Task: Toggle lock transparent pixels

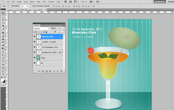Action: [39, 32]
